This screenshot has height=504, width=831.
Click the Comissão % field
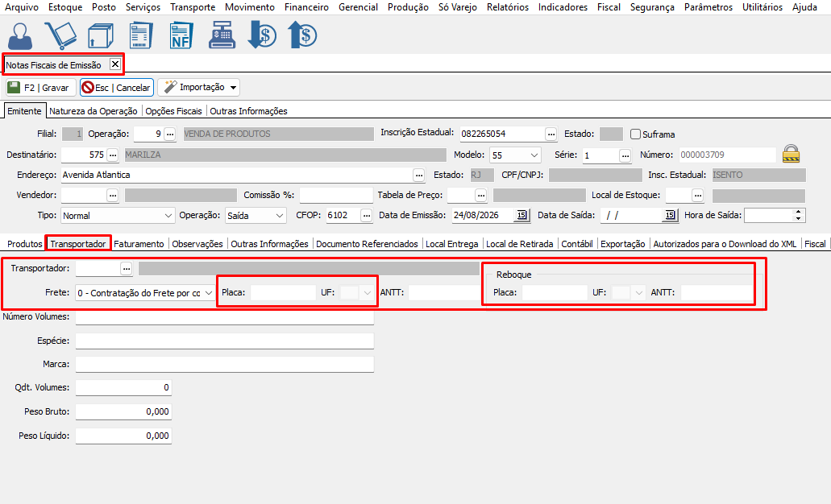point(336,196)
